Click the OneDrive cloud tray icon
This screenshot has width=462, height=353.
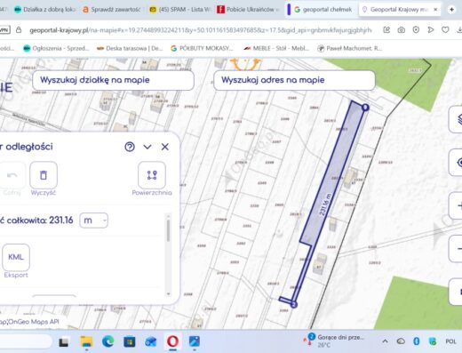tap(401, 341)
